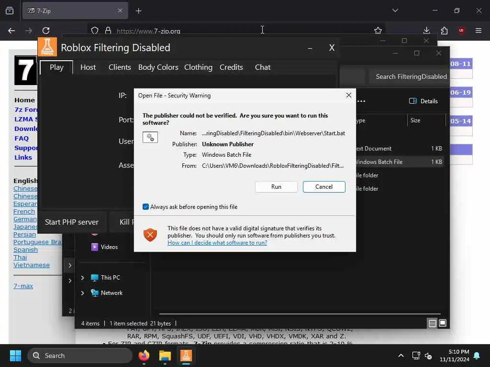Go to the Body Colors tab
The image size is (490, 367).
[x=158, y=67]
